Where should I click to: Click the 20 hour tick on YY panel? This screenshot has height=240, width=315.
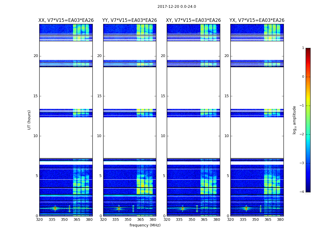click(99, 56)
